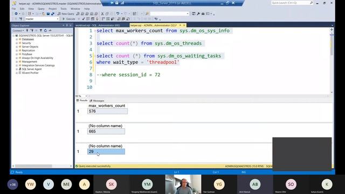The width and height of the screenshot is (345, 194).
Task: Select XEvent Profiler node
Action: [x=30, y=73]
